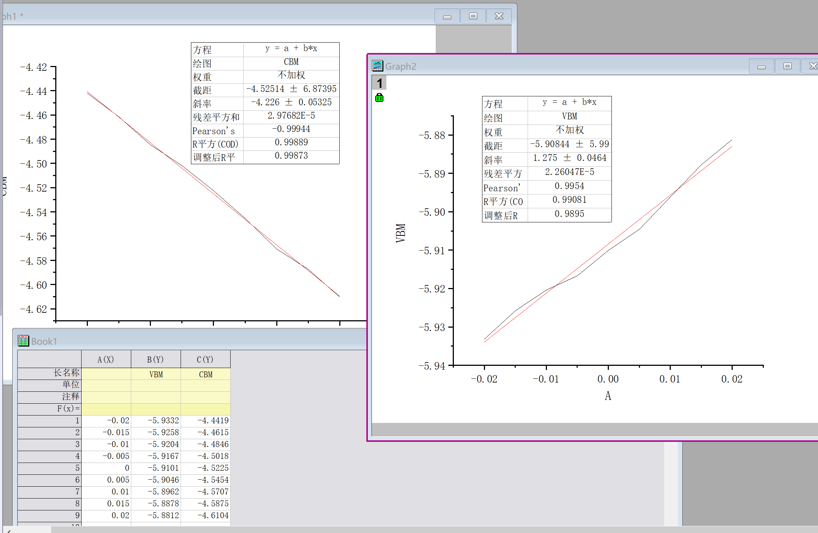This screenshot has height=533, width=818.
Task: Click the VBM fit results table
Action: pyautogui.click(x=547, y=159)
